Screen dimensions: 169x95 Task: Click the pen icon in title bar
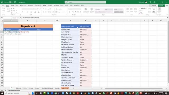[154, 2]
